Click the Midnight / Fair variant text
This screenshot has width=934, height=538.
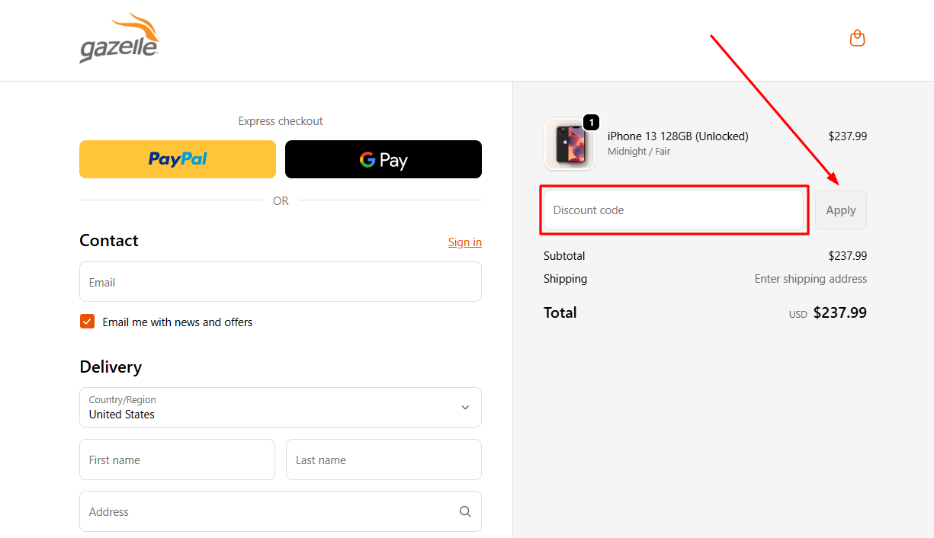pos(639,152)
